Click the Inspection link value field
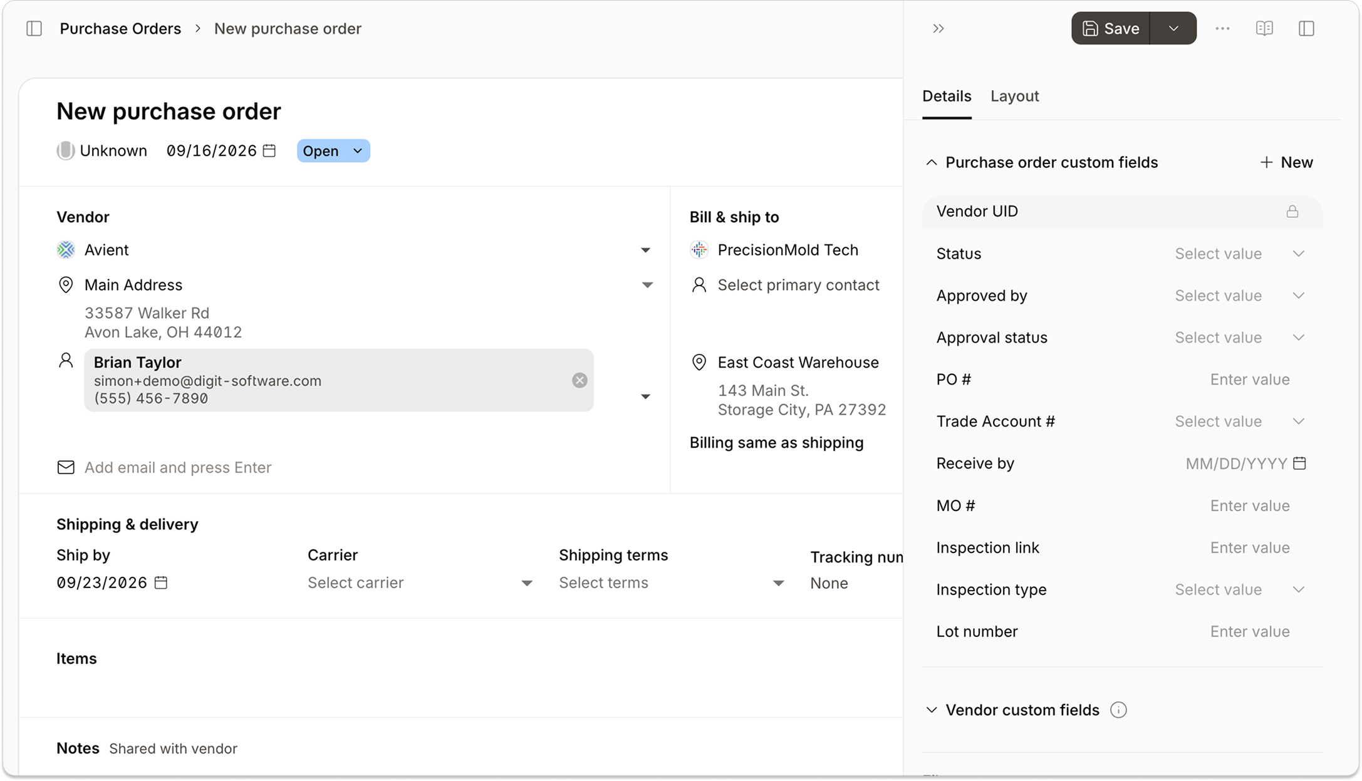Image resolution: width=1362 pixels, height=781 pixels. pyautogui.click(x=1249, y=547)
